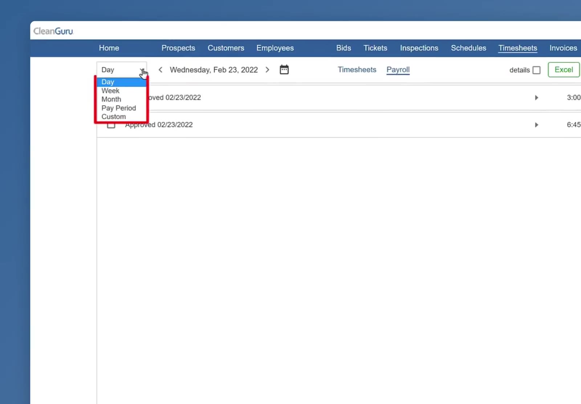Screen dimensions: 581x404
Task: Go to previous day arrow
Action: click(x=160, y=70)
